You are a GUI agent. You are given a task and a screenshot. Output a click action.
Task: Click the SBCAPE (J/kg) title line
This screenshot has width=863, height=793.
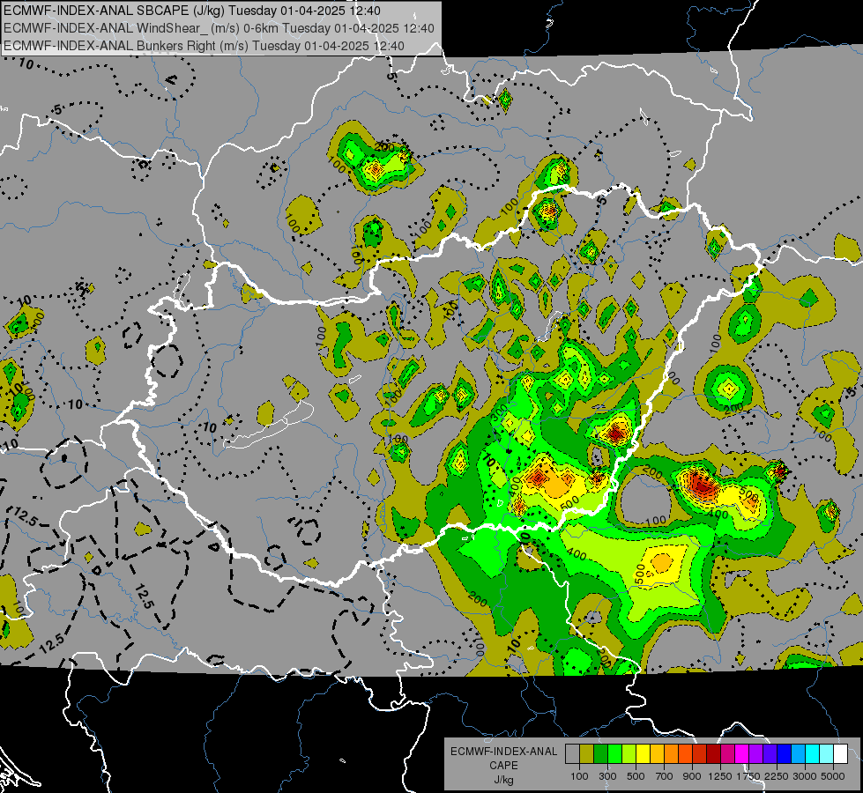tap(192, 11)
